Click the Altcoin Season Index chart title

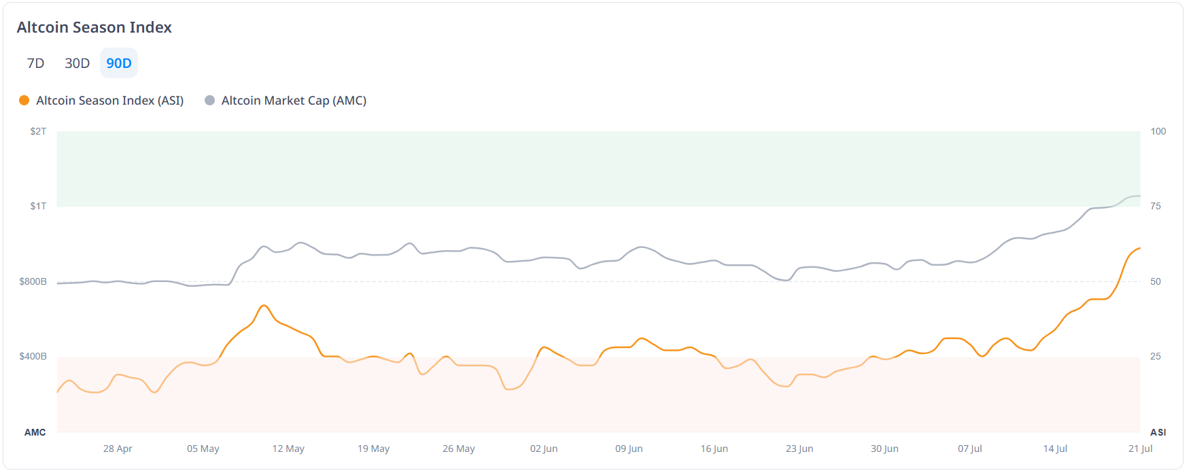(94, 27)
